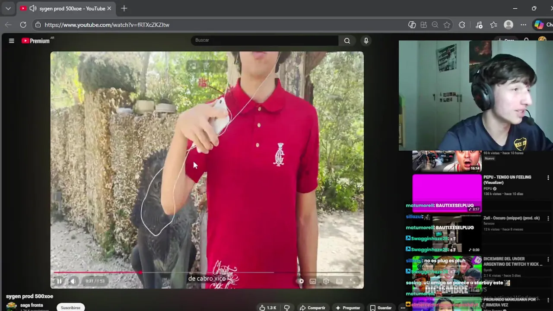The image size is (553, 311).
Task: Open the YouTube guide hamburger menu
Action: pyautogui.click(x=12, y=41)
